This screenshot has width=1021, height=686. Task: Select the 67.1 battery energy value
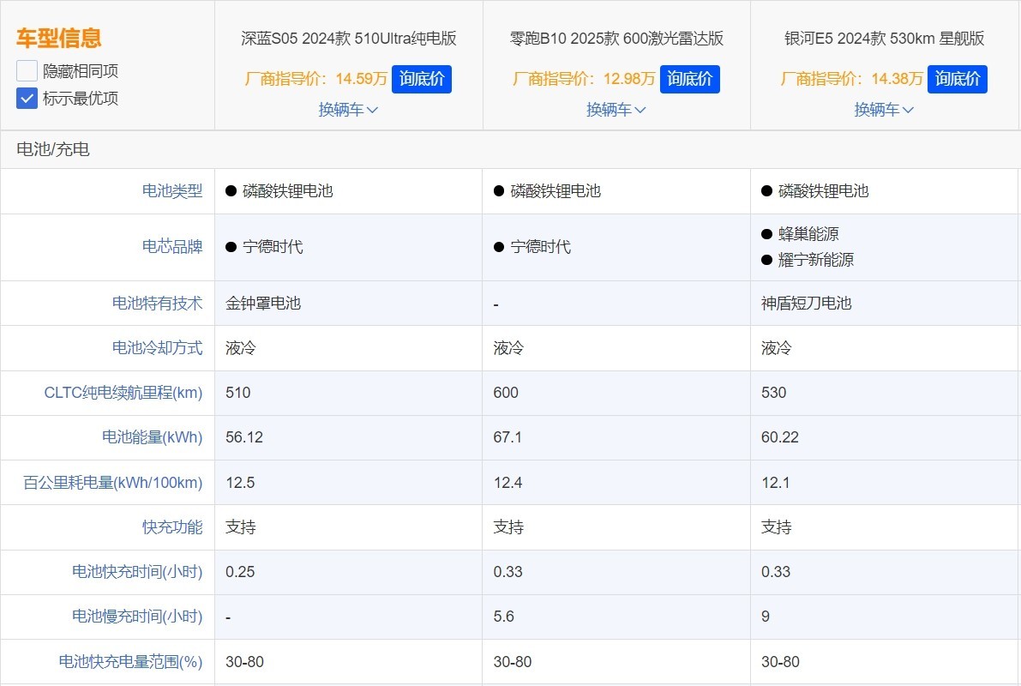point(507,437)
